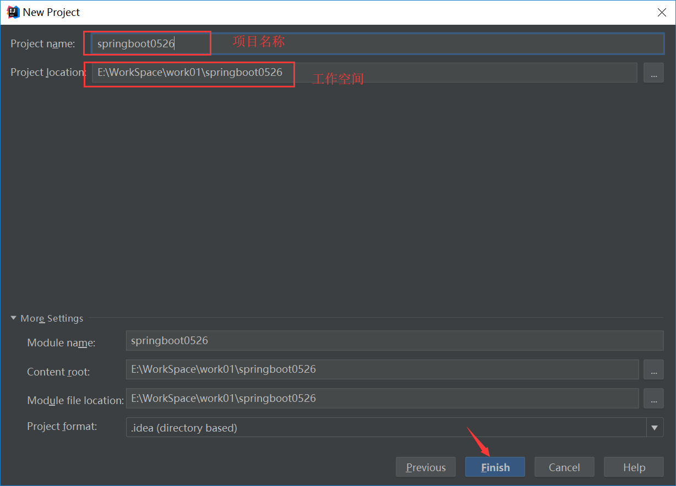This screenshot has width=676, height=486.
Task: Go back with the Previous button
Action: coord(426,467)
